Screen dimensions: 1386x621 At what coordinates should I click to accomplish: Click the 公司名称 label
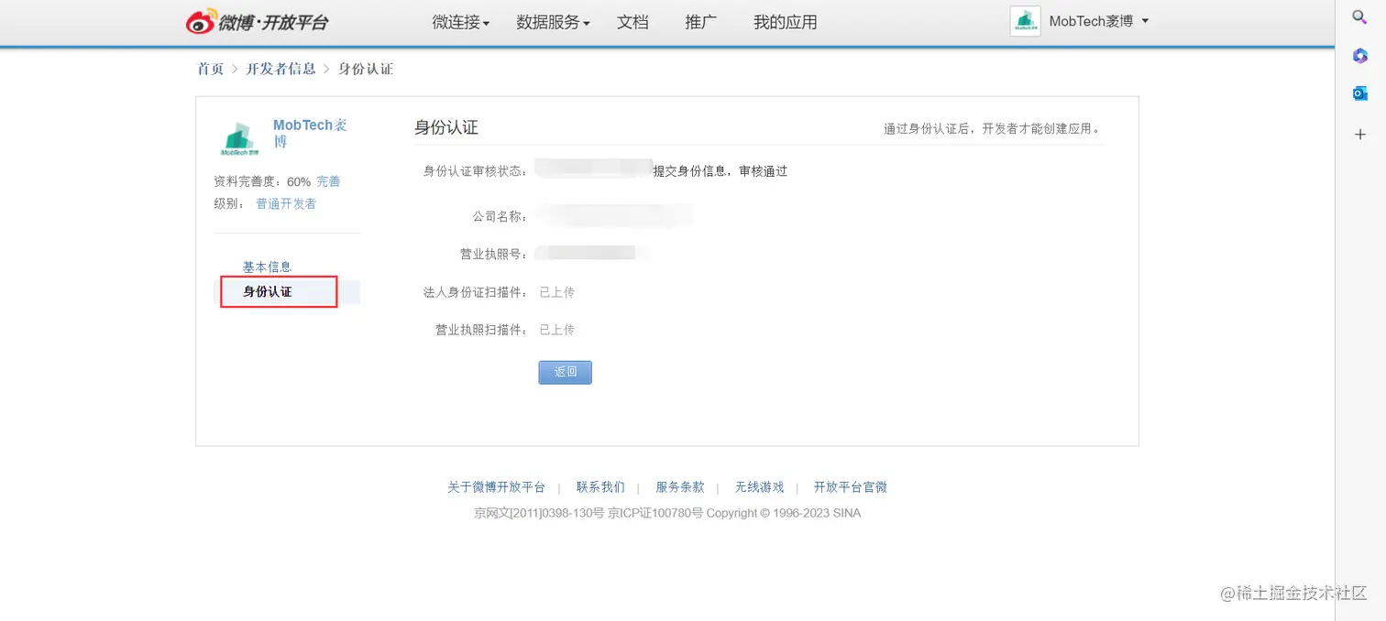(500, 217)
